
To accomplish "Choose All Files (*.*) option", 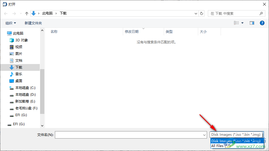I will pyautogui.click(x=237, y=146).
